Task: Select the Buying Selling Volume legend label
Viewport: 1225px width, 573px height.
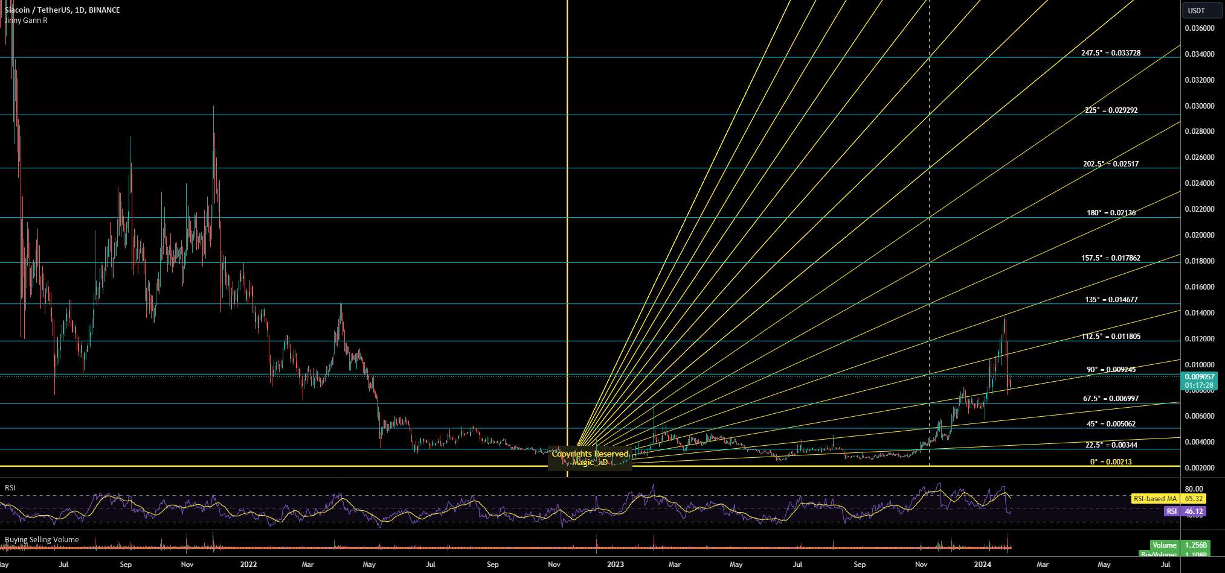Action: click(42, 540)
